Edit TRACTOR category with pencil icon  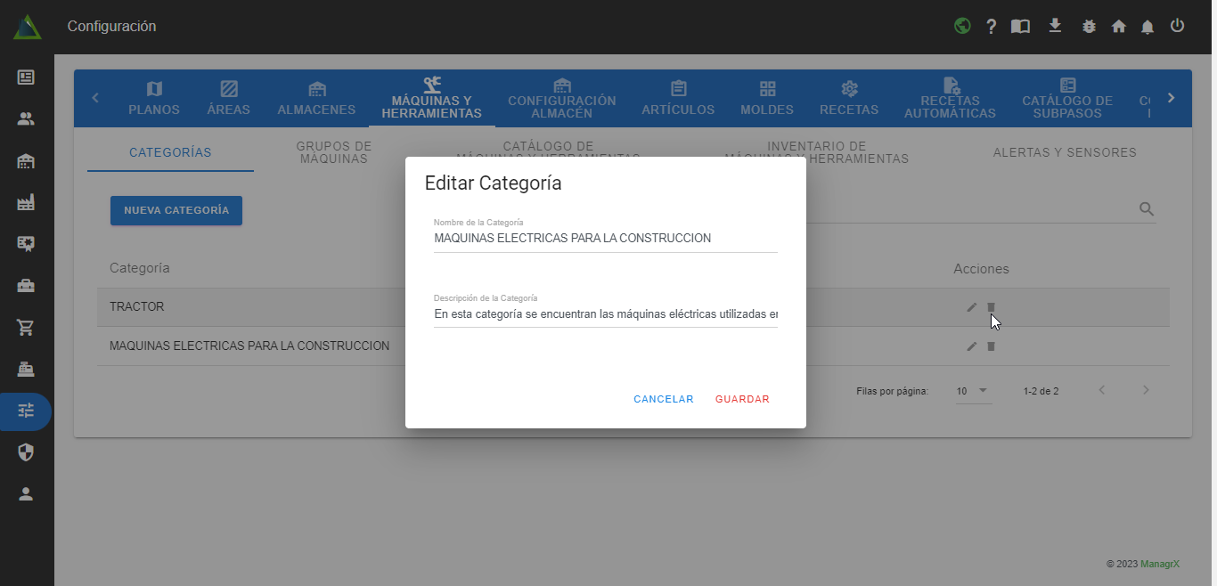971,307
